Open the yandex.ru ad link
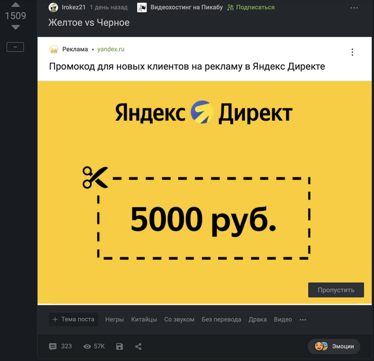Image resolution: width=374 pixels, height=361 pixels. 111,49
